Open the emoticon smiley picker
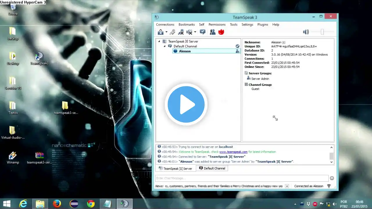372x209 pixels. click(x=332, y=178)
